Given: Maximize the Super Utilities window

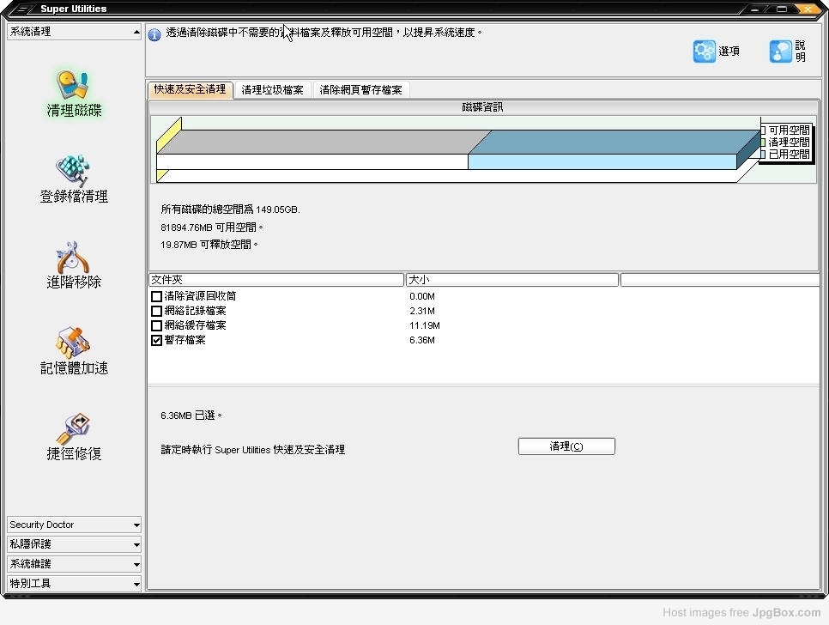Looking at the screenshot, I should pyautogui.click(x=782, y=9).
